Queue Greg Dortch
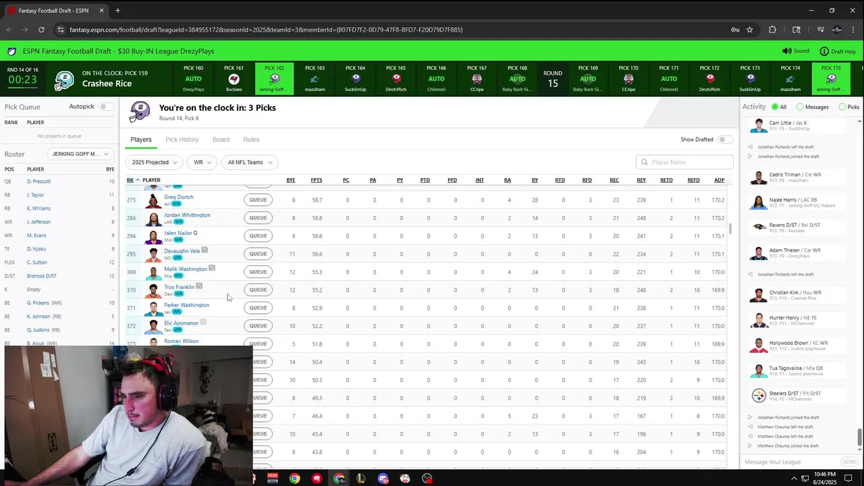864x486 pixels. click(x=258, y=200)
